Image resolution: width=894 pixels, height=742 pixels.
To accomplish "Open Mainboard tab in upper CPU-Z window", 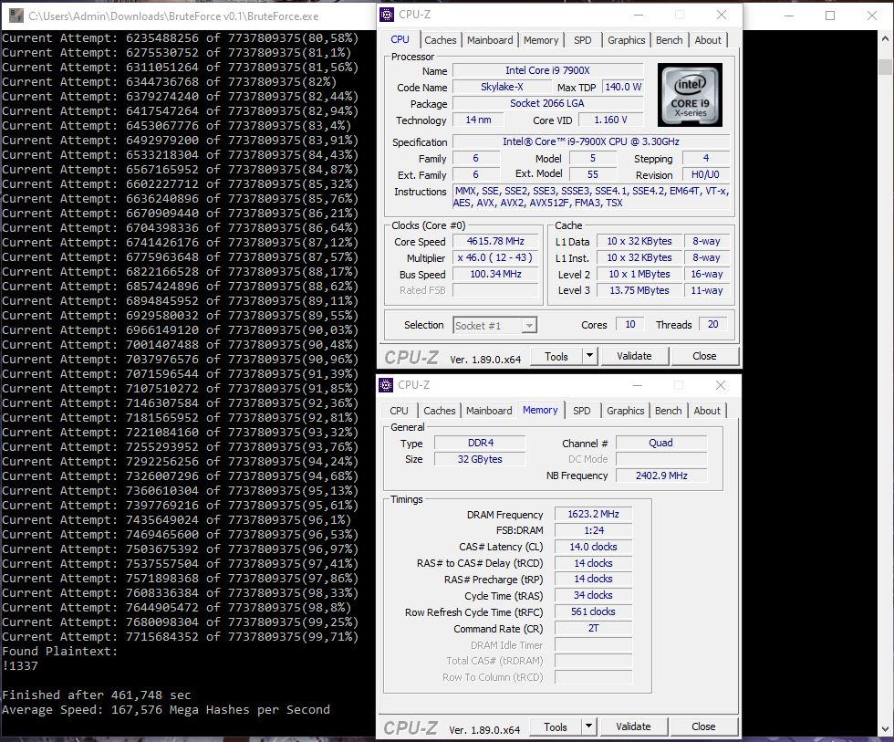I will click(490, 40).
